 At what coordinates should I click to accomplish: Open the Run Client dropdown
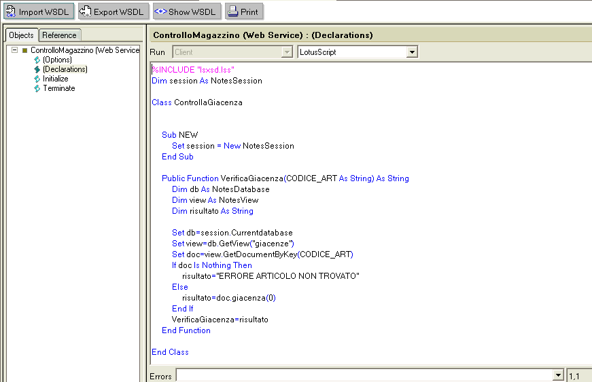point(287,52)
